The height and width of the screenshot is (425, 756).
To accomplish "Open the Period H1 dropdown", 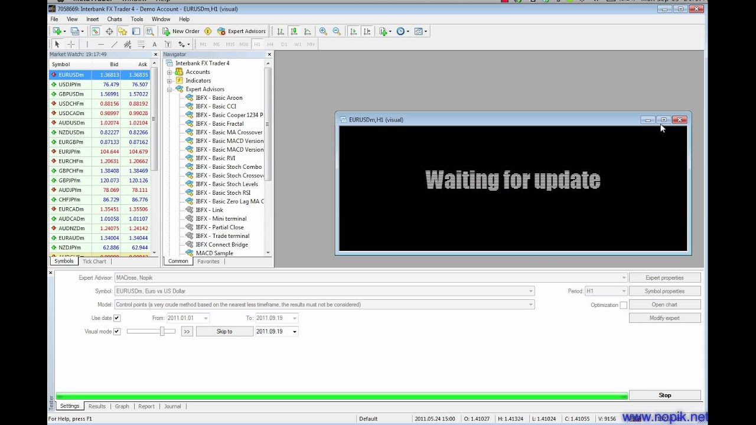I will pos(606,291).
